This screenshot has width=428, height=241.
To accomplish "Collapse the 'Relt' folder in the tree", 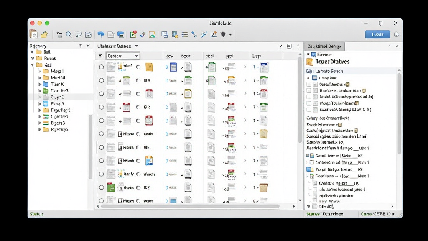I will [32, 52].
